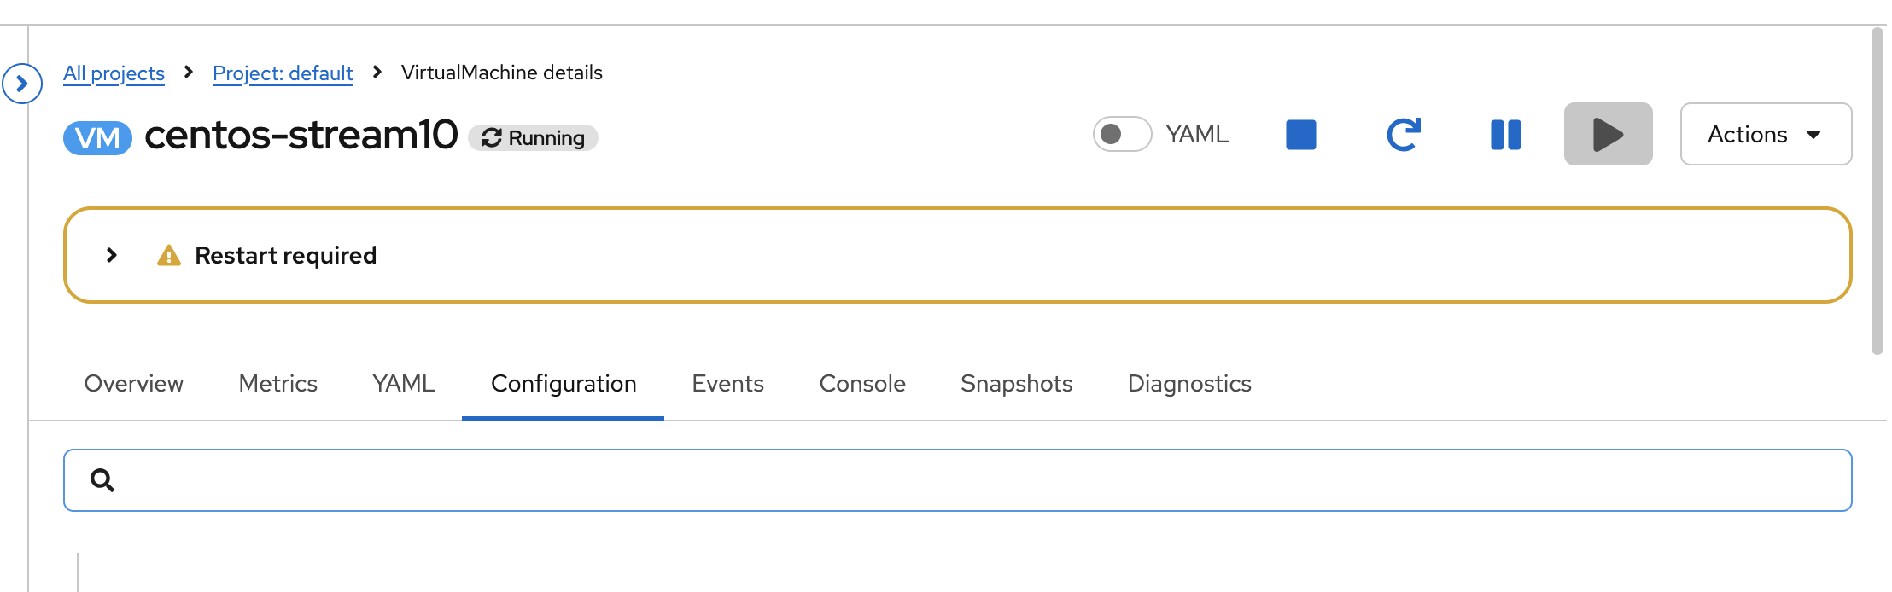Screen dimensions: 1892x592
Task: Stop the centos-stream10 virtual machine
Action: [1300, 135]
